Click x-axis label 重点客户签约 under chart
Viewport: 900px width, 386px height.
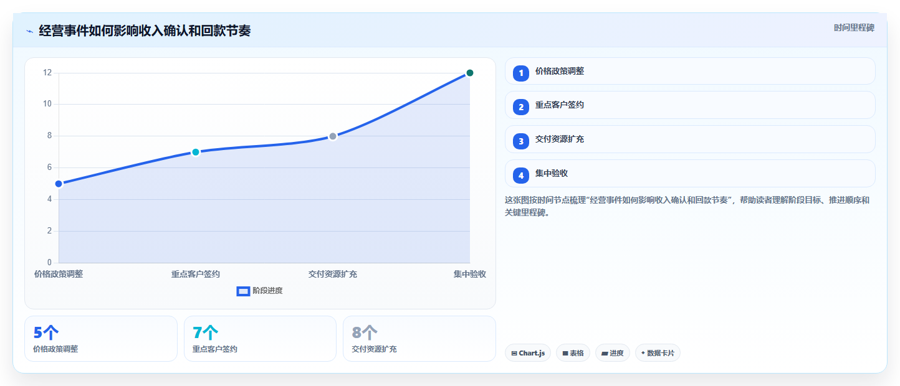pos(196,274)
